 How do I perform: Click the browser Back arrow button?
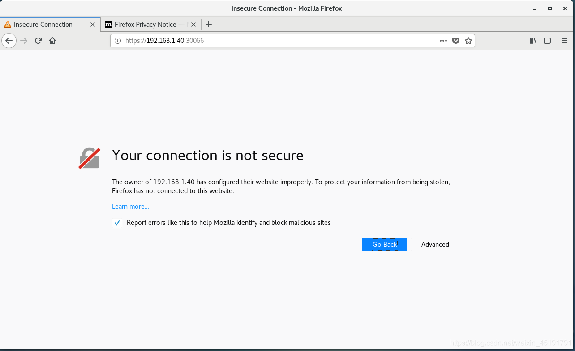tap(9, 41)
